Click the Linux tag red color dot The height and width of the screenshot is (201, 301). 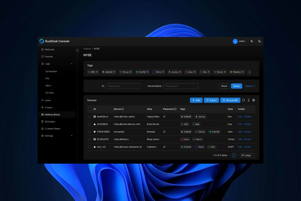[186, 72]
